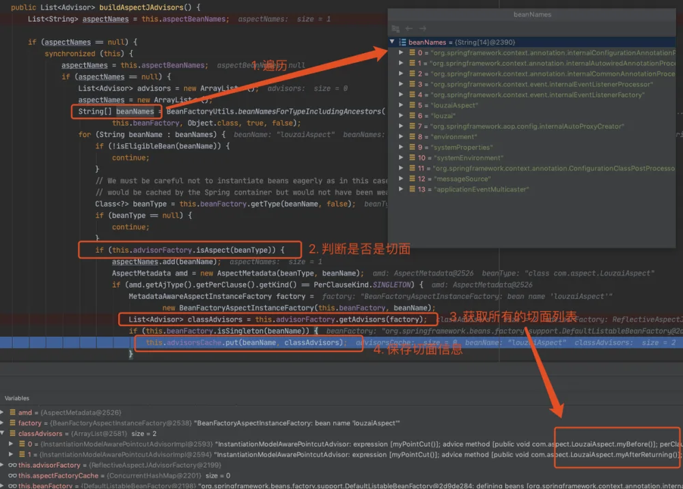Select the beanNames popup title bar
Viewport: 683px width, 489px height.
[532, 14]
